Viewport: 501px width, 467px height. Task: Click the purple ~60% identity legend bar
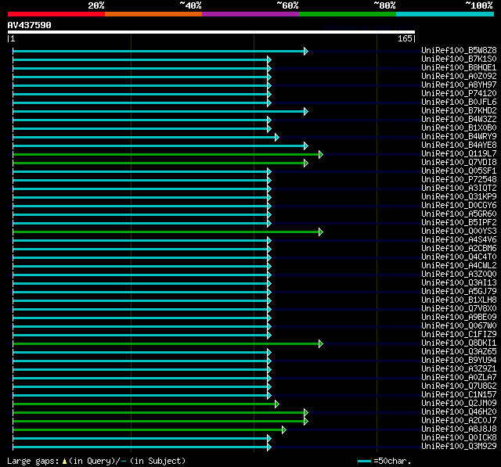(x=250, y=14)
